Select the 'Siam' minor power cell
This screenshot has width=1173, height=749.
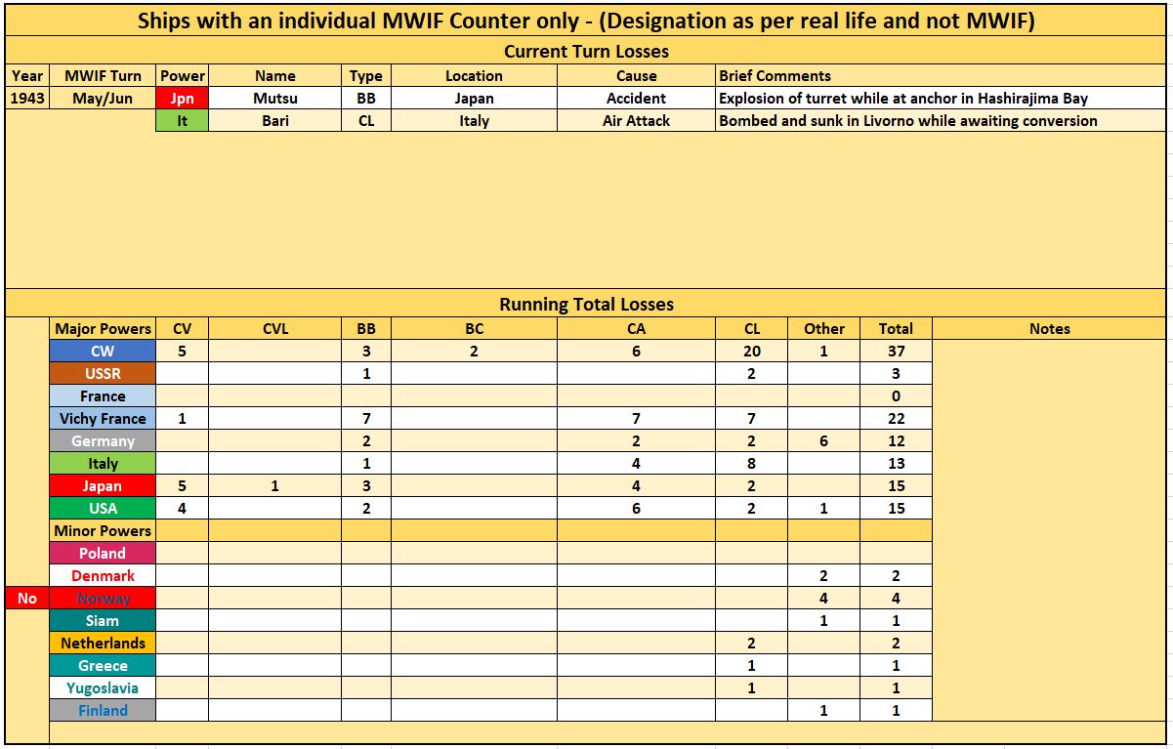click(103, 621)
